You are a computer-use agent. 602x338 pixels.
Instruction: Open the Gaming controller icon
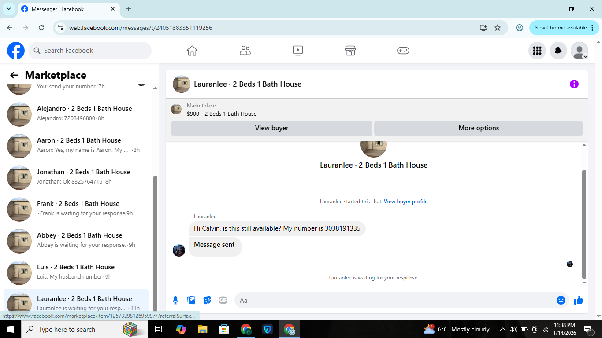(403, 51)
